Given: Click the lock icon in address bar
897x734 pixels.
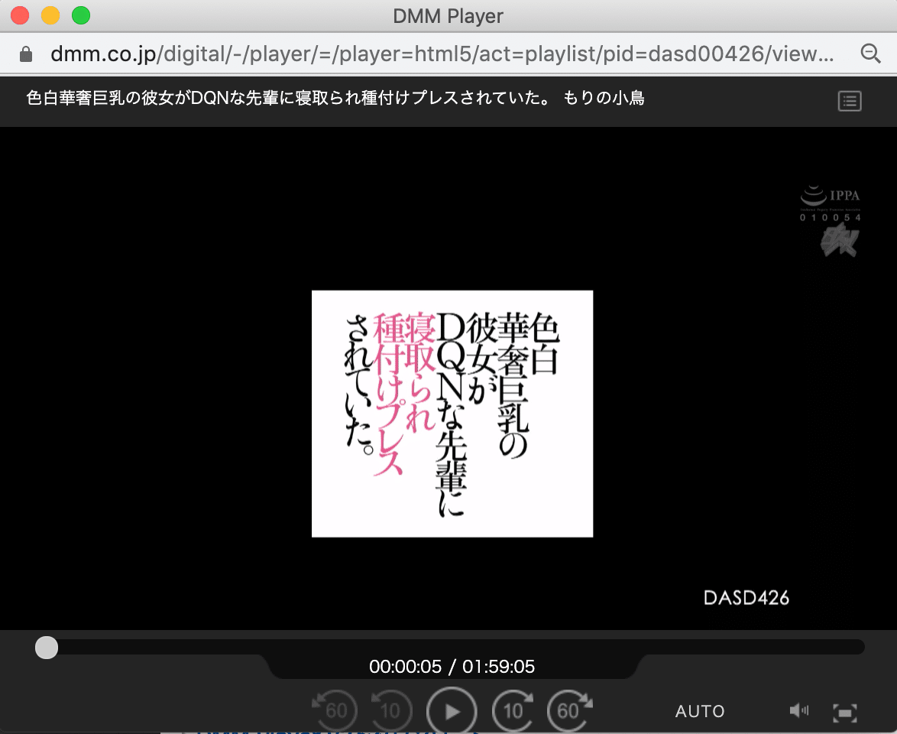Looking at the screenshot, I should point(26,54).
